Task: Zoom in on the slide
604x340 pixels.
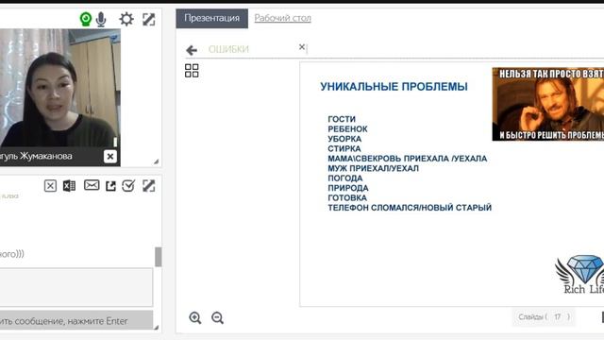Action: tap(195, 318)
